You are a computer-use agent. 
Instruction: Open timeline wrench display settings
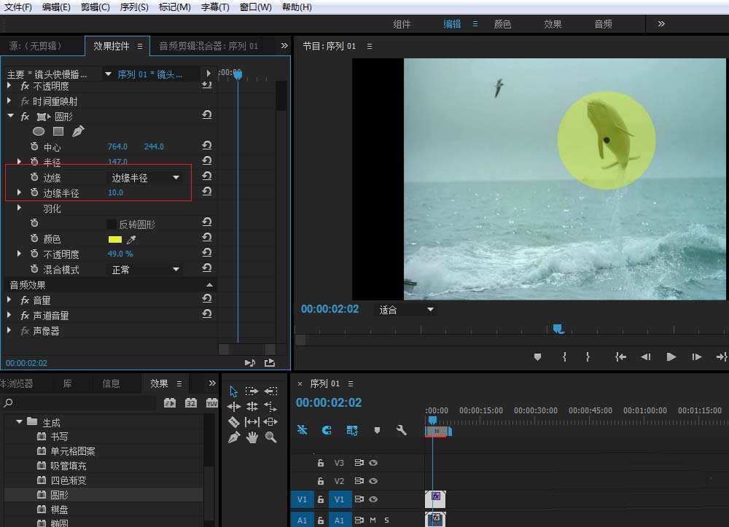tap(401, 430)
